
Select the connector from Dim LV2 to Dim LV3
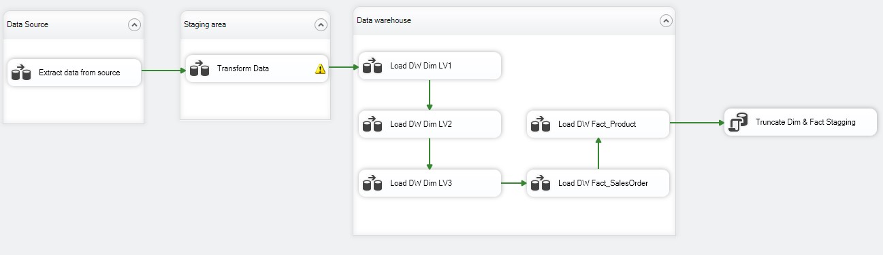click(x=430, y=154)
